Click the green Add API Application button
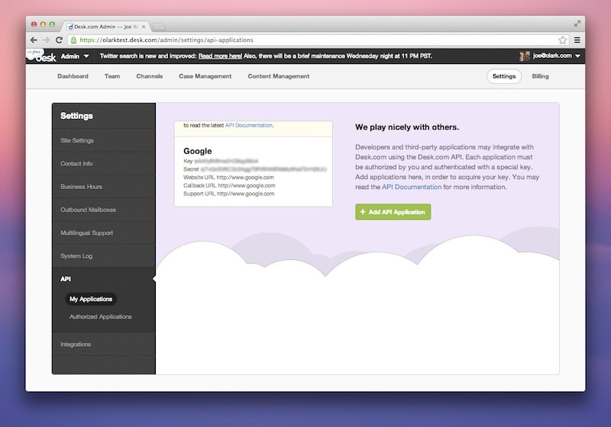The width and height of the screenshot is (611, 427). click(x=393, y=212)
